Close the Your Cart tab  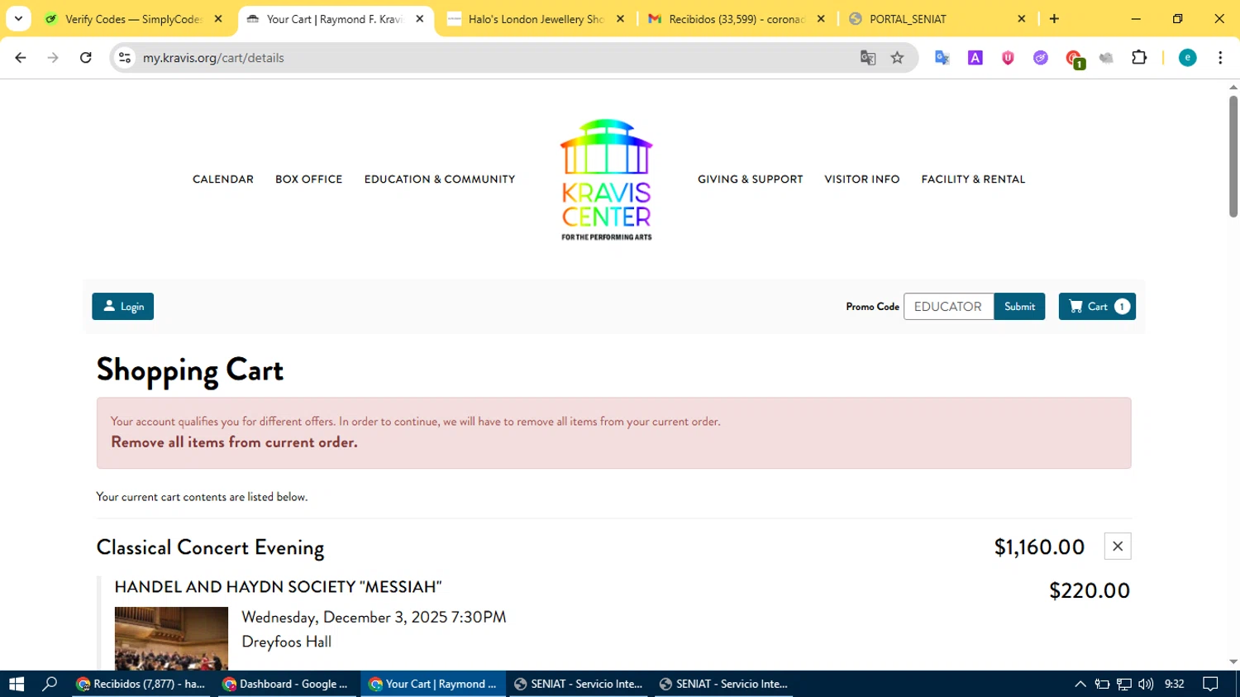(420, 18)
